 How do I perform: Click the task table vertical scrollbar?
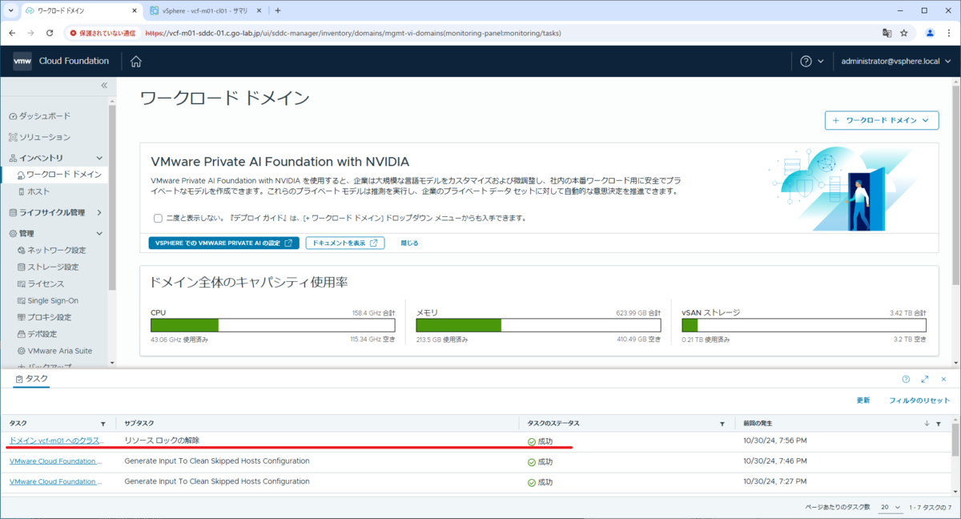tap(955, 441)
